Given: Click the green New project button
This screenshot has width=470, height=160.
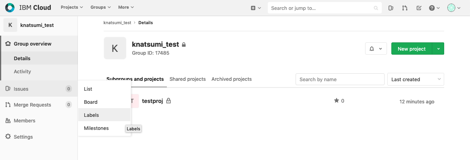Looking at the screenshot, I should pyautogui.click(x=412, y=49).
